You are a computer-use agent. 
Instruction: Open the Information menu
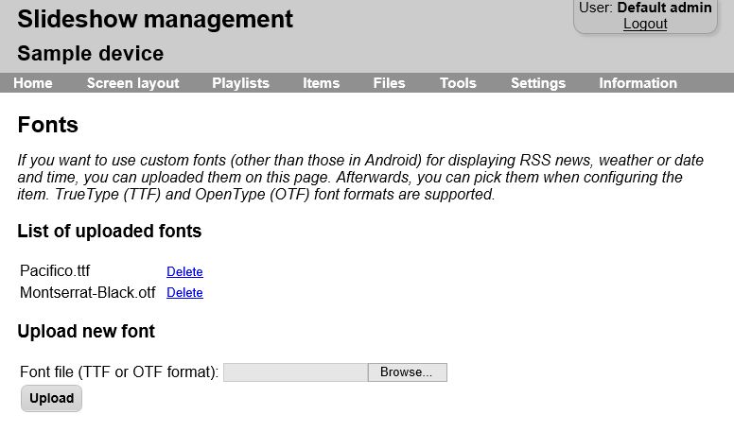click(x=638, y=83)
